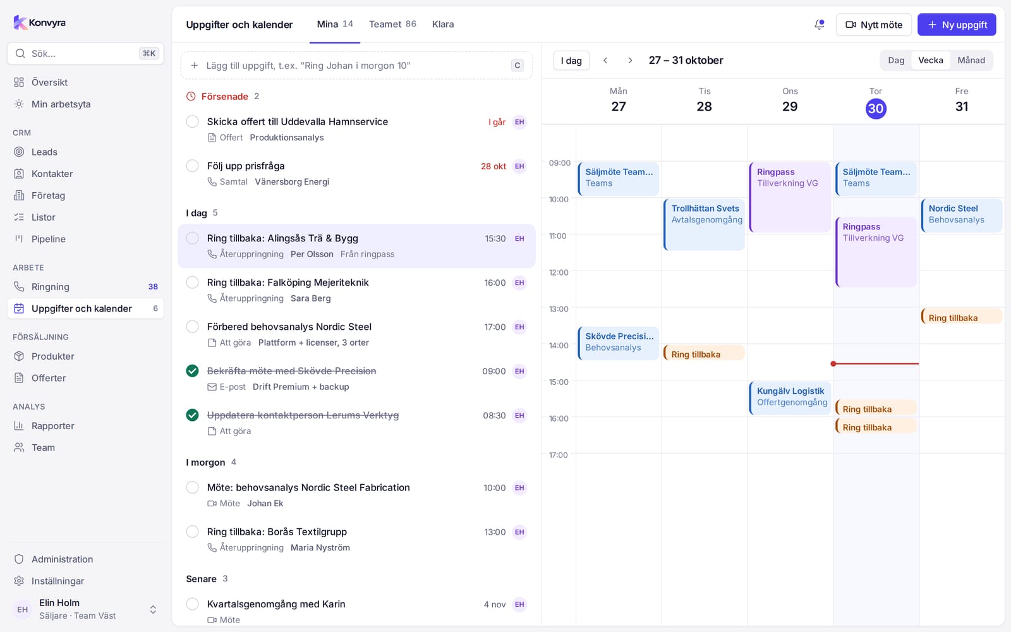Go to previous week in calendar
The width and height of the screenshot is (1011, 632).
click(x=605, y=61)
